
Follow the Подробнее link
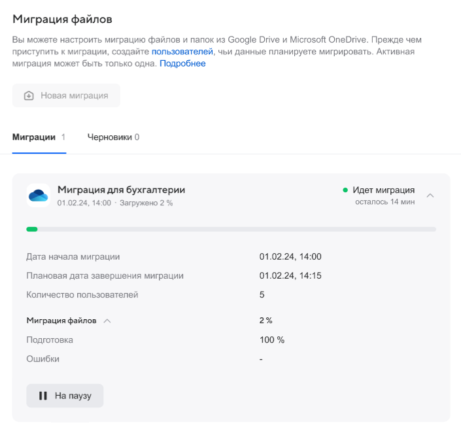pyautogui.click(x=182, y=63)
